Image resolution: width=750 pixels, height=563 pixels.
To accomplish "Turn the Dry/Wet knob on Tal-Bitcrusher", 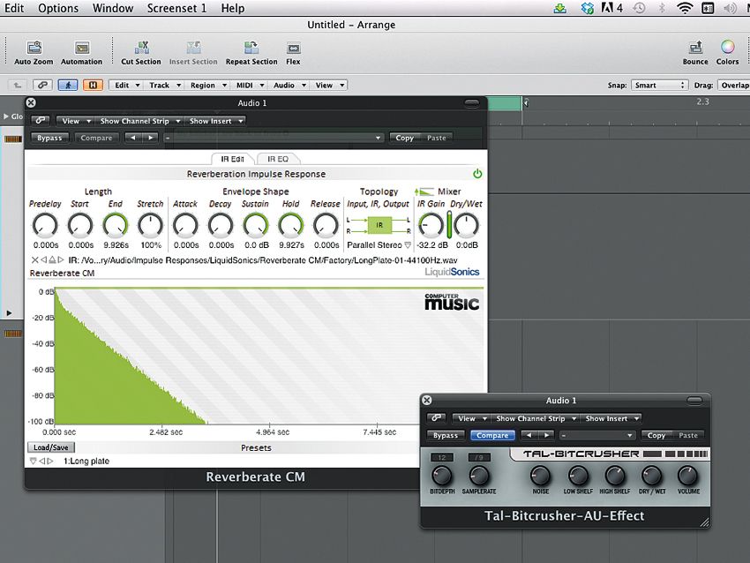I will (652, 478).
